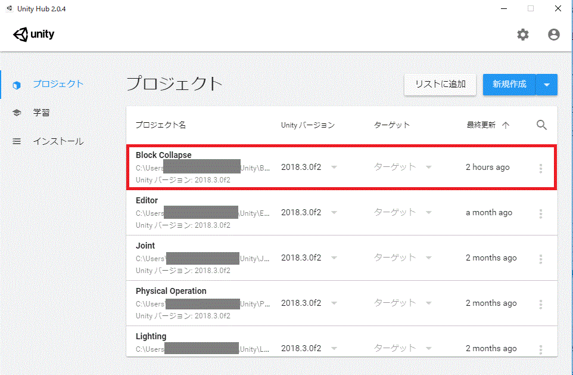
Task: Open target dropdown for Editor project
Action: pos(428,213)
